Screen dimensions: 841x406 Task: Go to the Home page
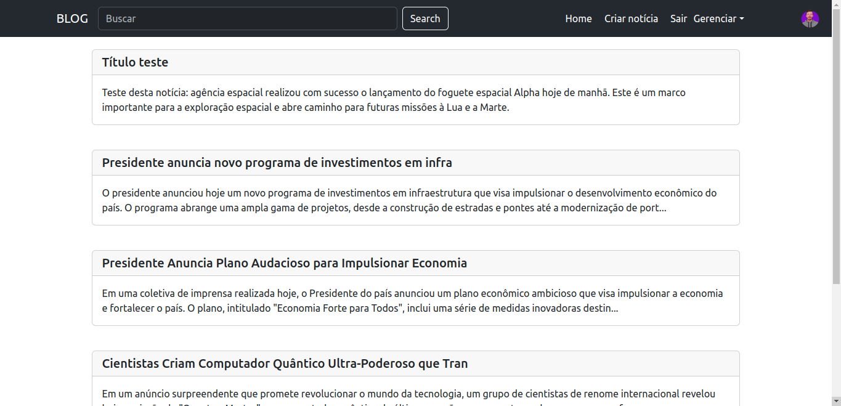[578, 18]
